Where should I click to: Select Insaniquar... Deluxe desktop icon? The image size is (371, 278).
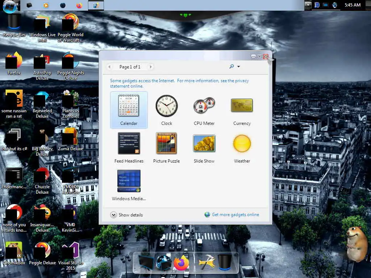(42, 218)
